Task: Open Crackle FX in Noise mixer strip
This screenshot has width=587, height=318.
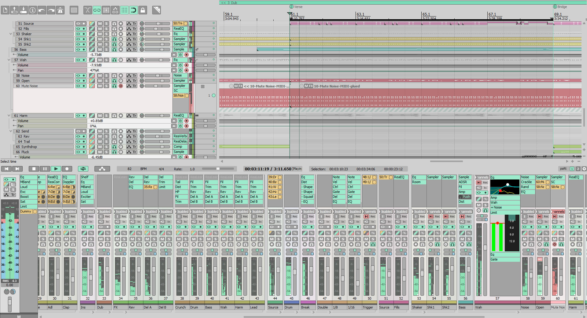Action: [528, 182]
